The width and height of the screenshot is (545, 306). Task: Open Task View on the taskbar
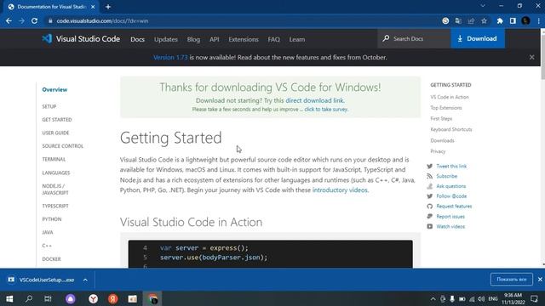(48, 298)
